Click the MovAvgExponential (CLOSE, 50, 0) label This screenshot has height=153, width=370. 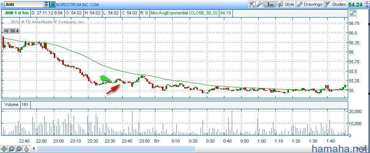coord(184,14)
